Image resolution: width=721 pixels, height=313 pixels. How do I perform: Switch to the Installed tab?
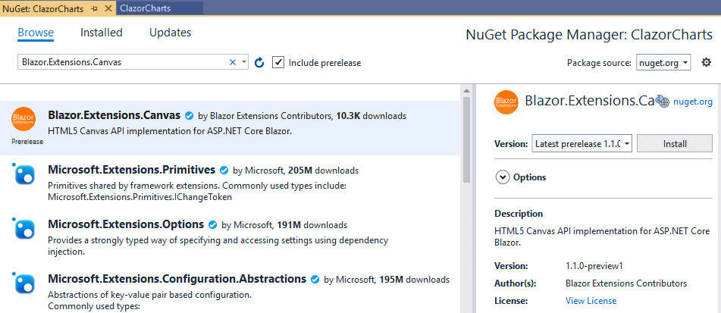[x=102, y=33]
